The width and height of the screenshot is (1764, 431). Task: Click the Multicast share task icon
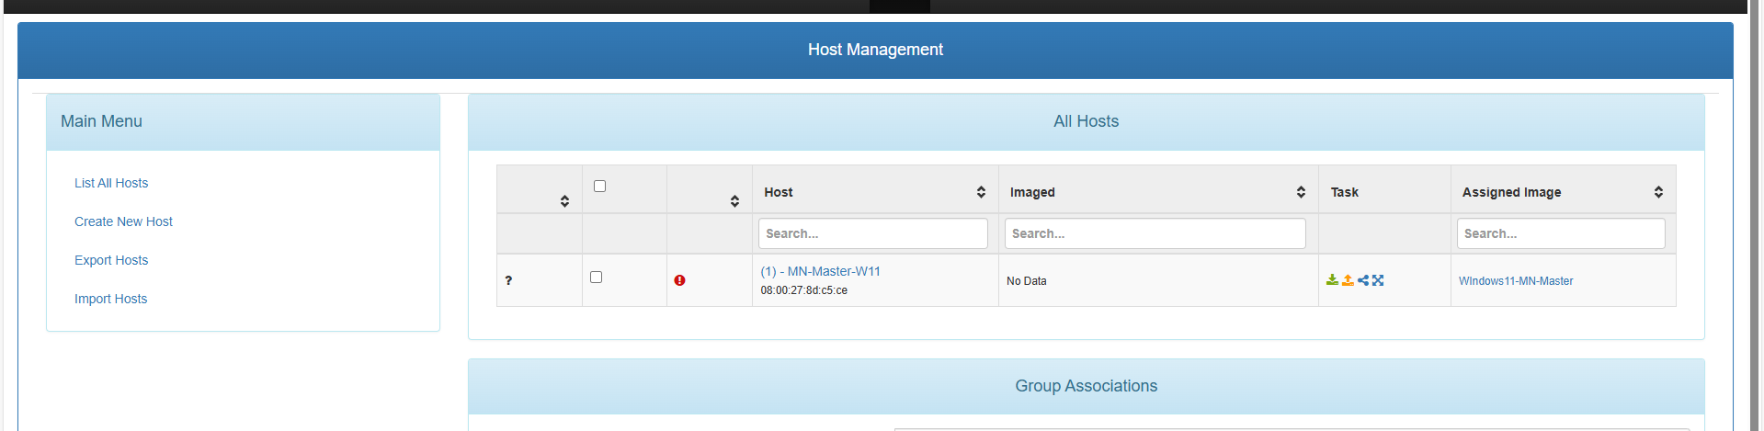(1363, 280)
